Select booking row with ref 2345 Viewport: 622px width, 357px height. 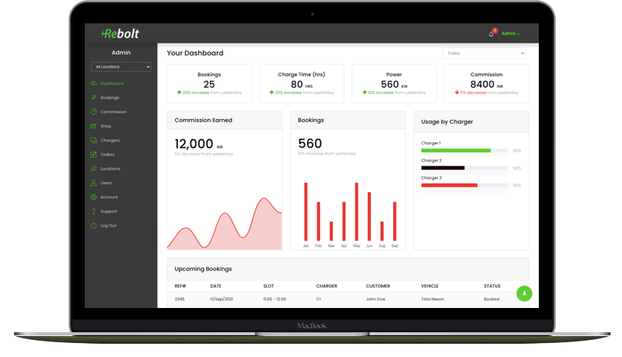click(342, 299)
